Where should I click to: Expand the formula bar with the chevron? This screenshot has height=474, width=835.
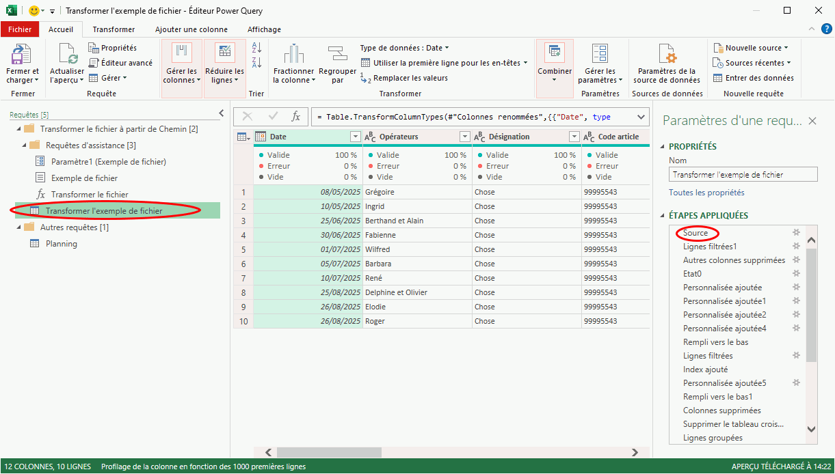point(641,117)
